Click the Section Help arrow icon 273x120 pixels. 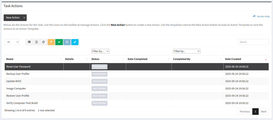point(254,16)
